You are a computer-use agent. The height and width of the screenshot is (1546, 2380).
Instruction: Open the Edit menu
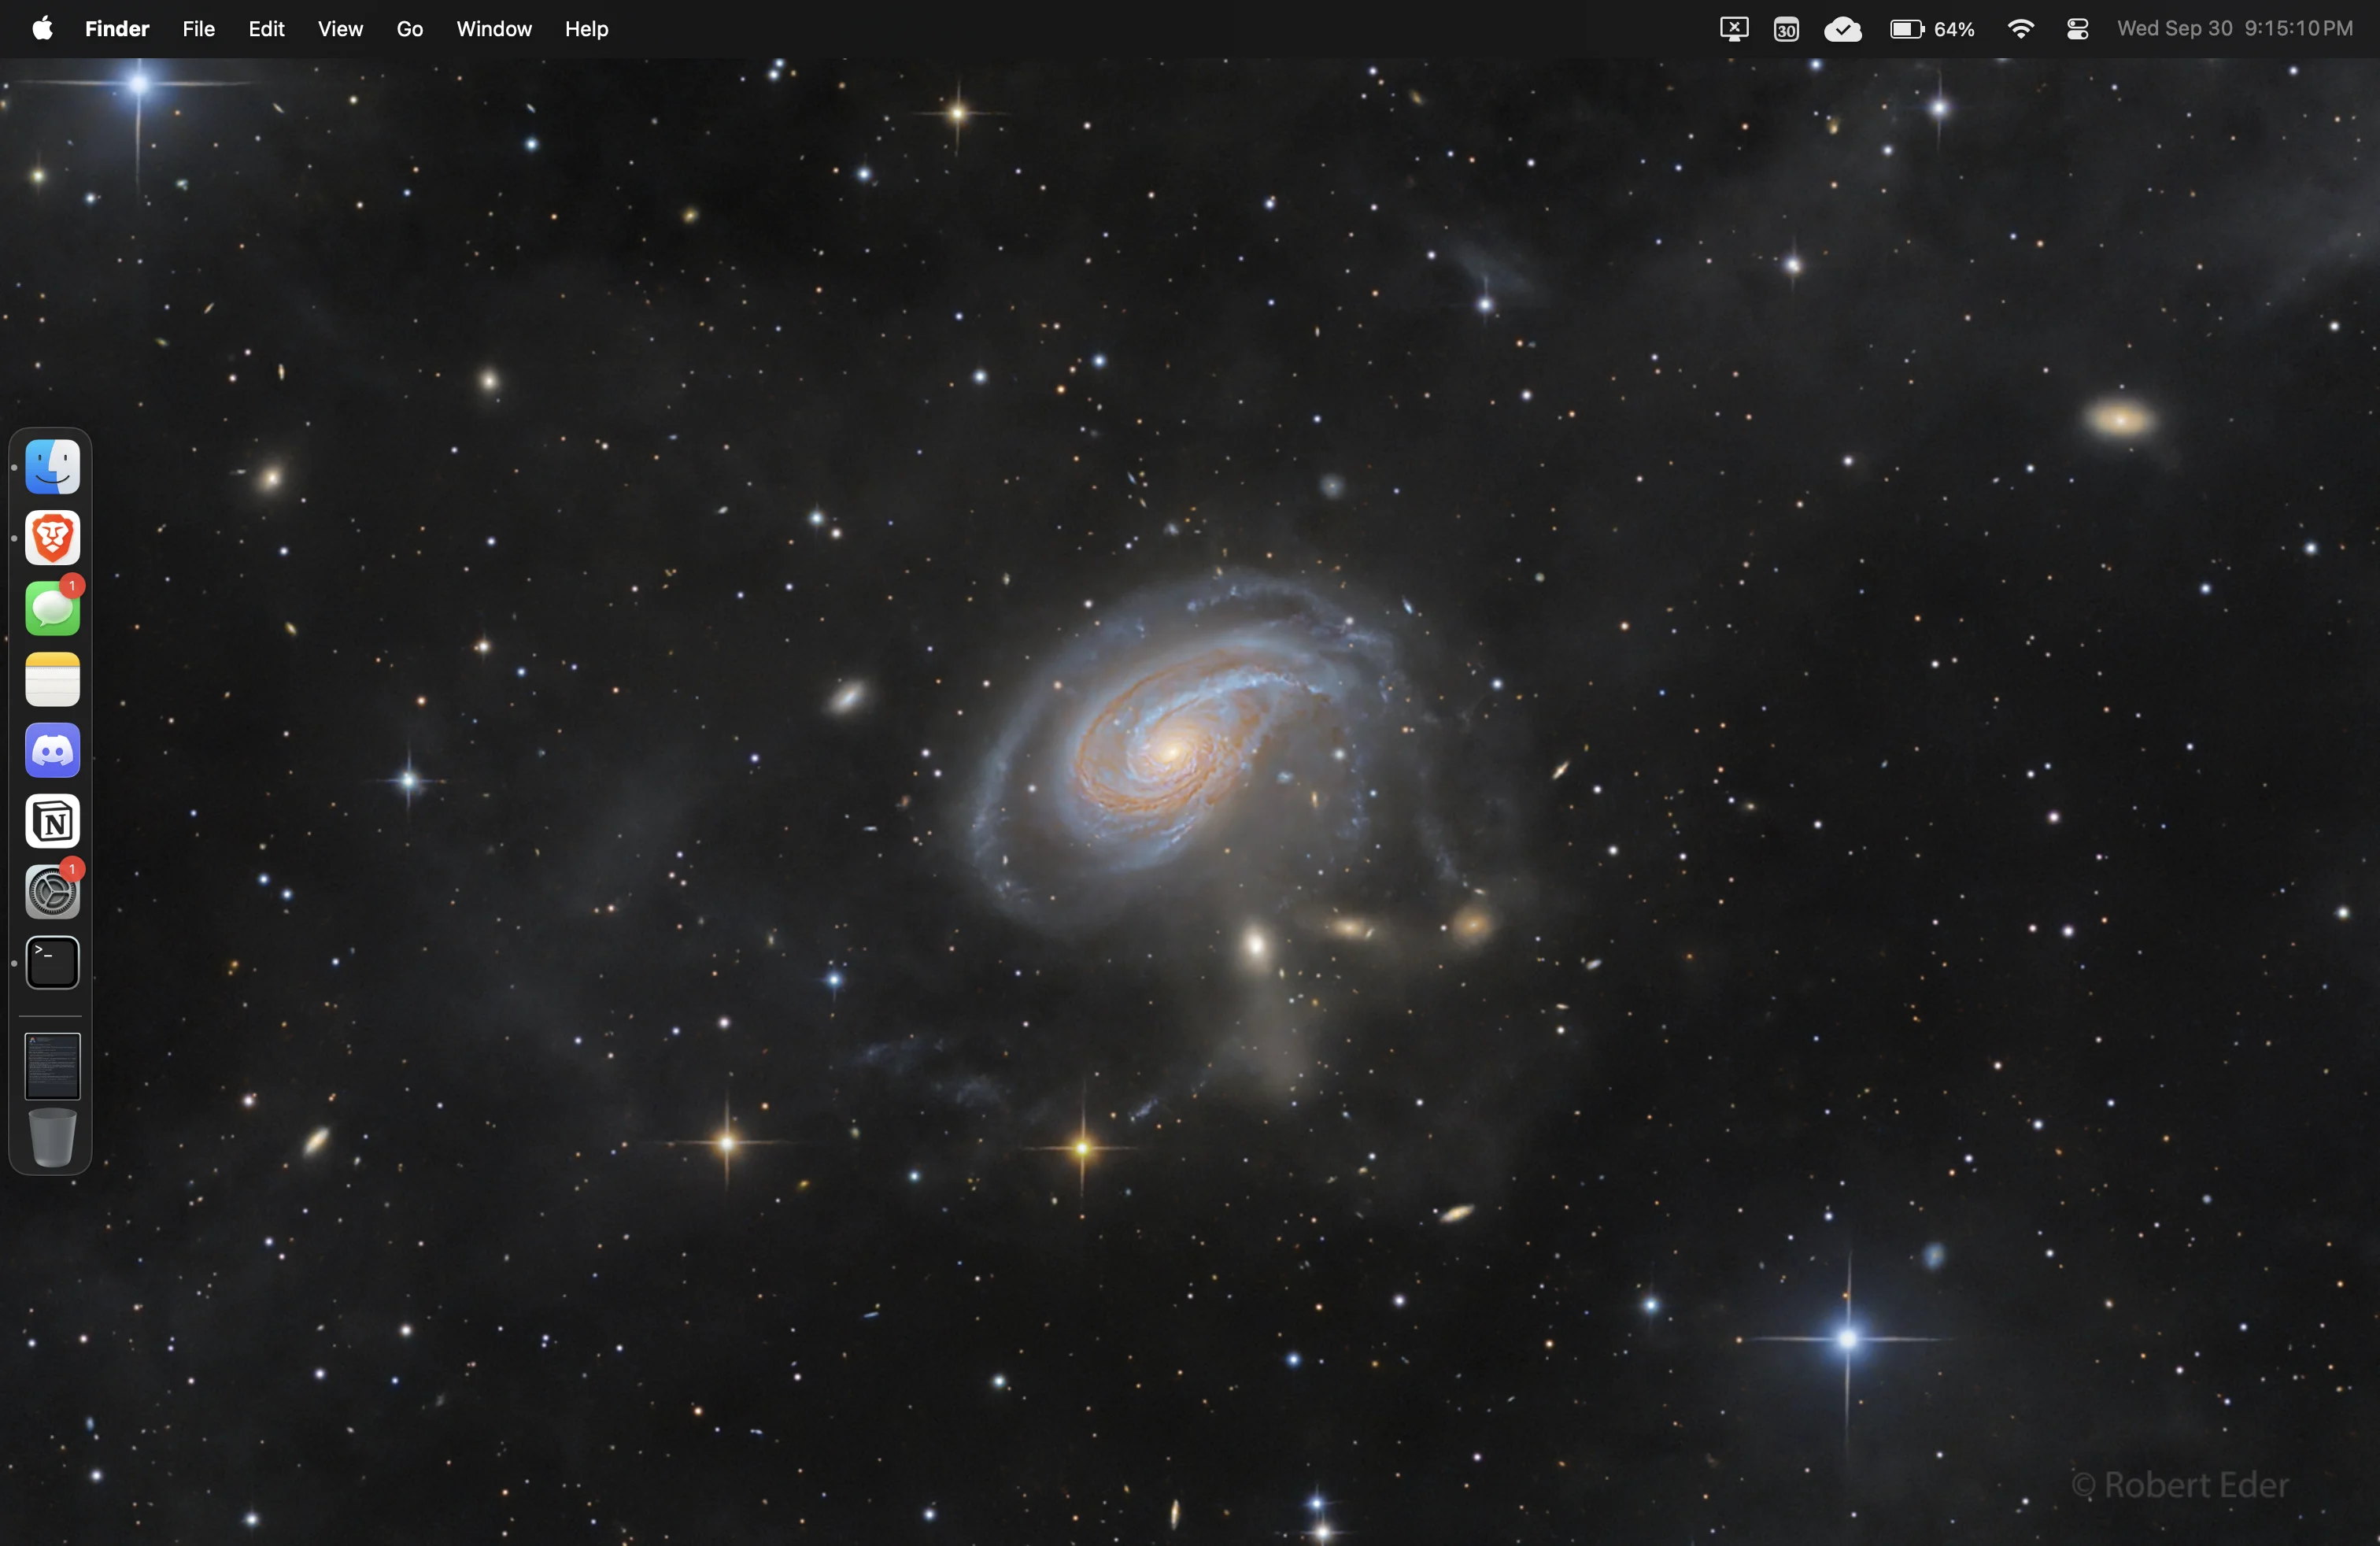coord(266,29)
